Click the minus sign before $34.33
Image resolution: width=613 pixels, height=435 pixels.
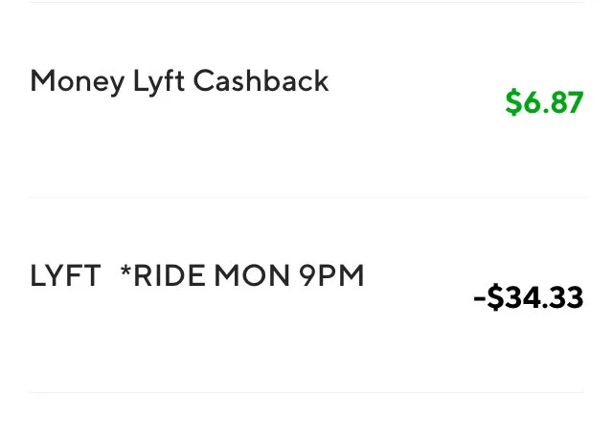[x=479, y=298]
